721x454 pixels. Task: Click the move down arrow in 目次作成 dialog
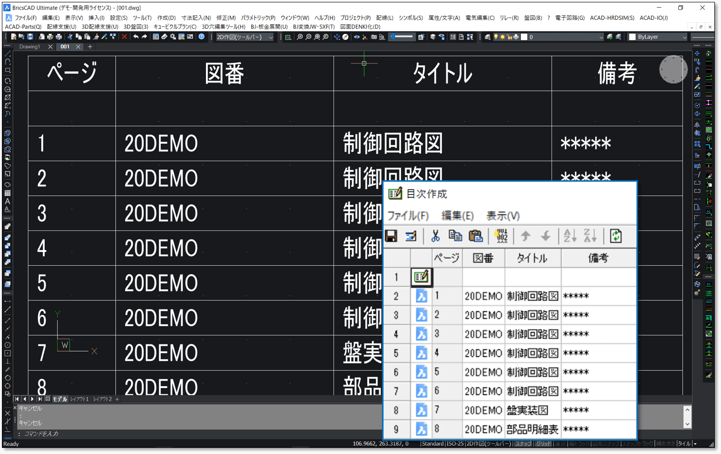point(546,236)
